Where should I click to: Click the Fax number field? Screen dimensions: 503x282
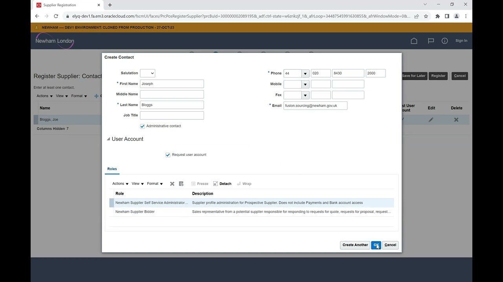(348, 95)
